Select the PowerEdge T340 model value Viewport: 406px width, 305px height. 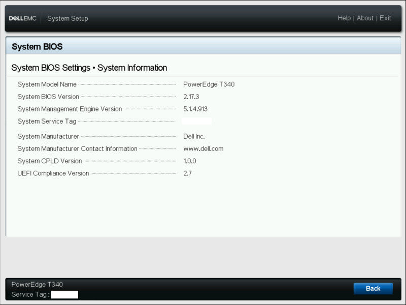(x=209, y=84)
